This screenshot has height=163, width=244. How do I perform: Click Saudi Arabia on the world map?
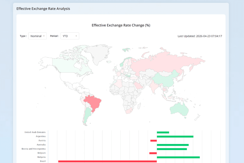(138, 86)
